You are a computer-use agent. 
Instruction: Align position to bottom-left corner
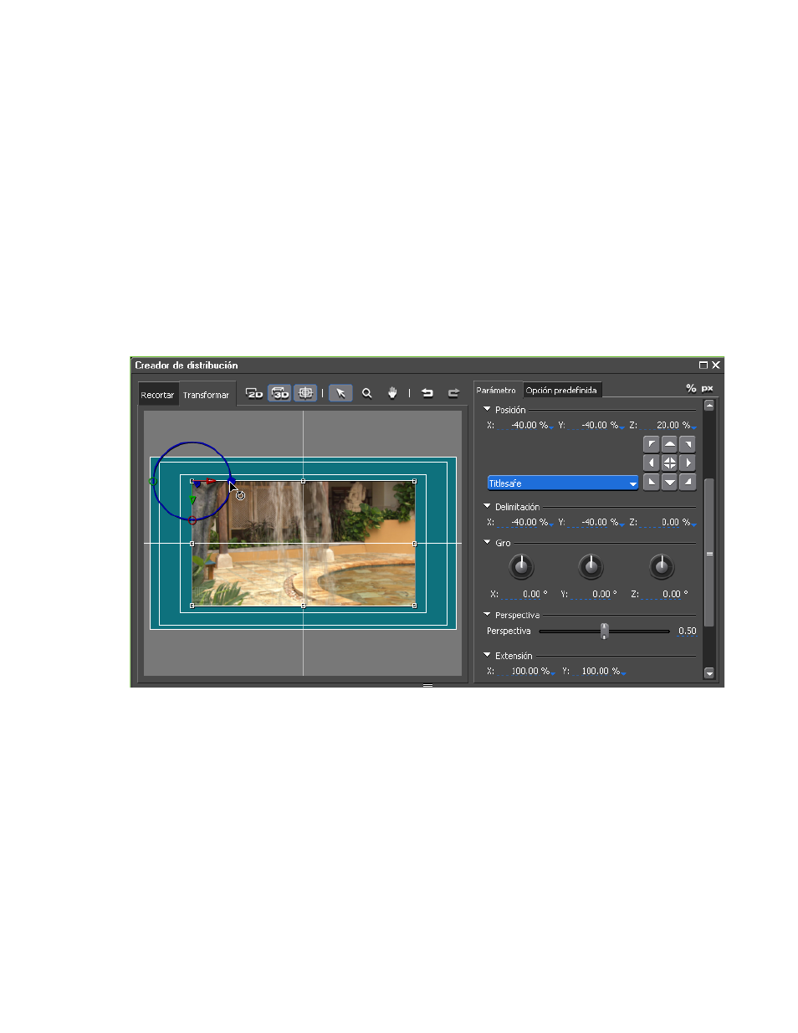(x=652, y=481)
